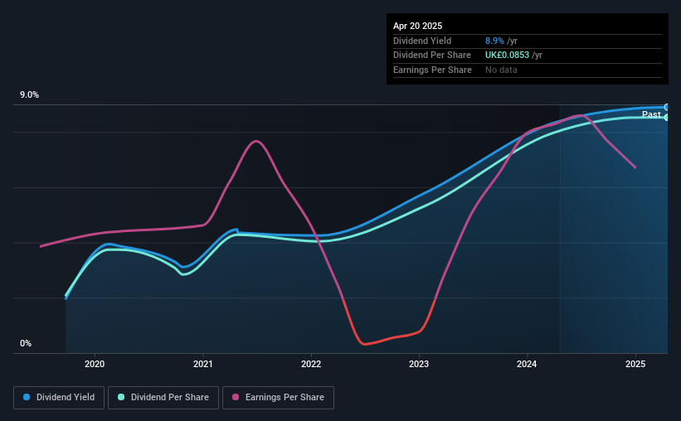Image resolution: width=681 pixels, height=421 pixels.
Task: Click the Past label on chart
Action: tap(651, 114)
